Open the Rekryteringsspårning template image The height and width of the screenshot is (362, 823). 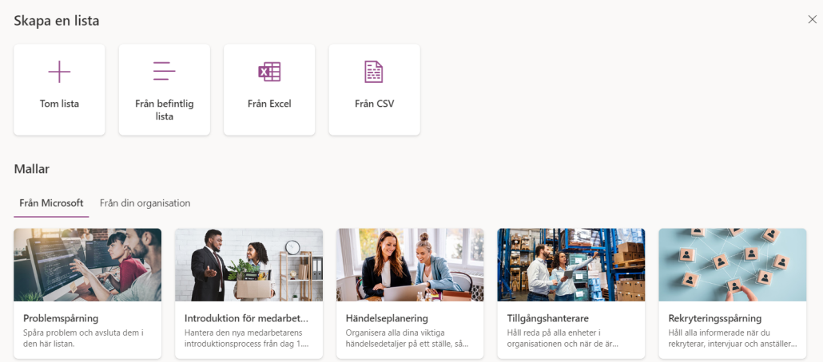(732, 265)
